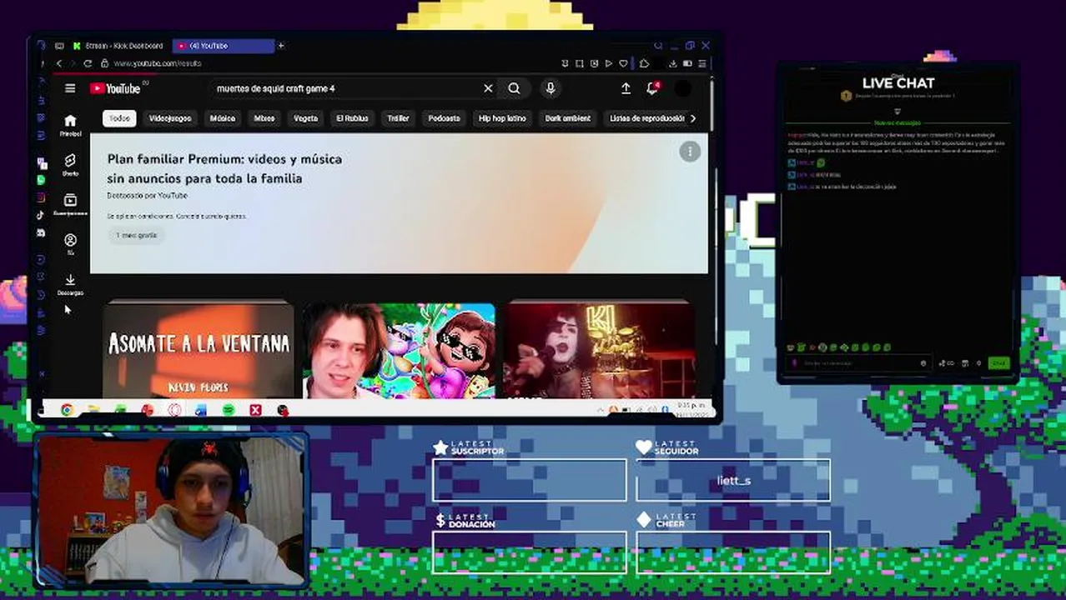Click the magnifier search button
This screenshot has width=1066, height=600.
(x=515, y=88)
